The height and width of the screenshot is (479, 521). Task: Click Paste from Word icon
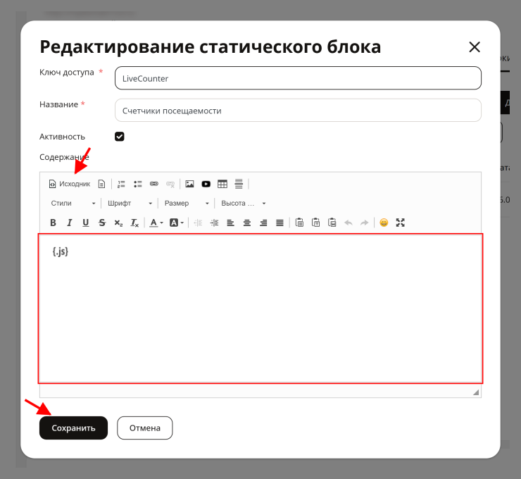[332, 223]
